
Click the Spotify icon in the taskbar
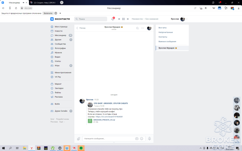tap(81, 148)
